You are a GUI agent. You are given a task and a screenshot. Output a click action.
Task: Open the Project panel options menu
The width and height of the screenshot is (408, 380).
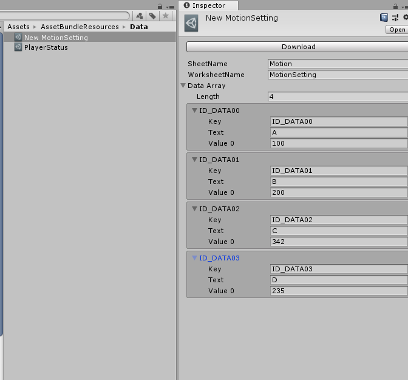(x=170, y=7)
